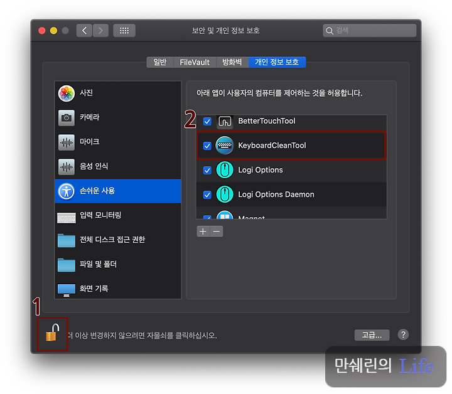Select the 전체 디스크 접근 권한 label
This screenshot has height=394, width=452.
(x=112, y=240)
